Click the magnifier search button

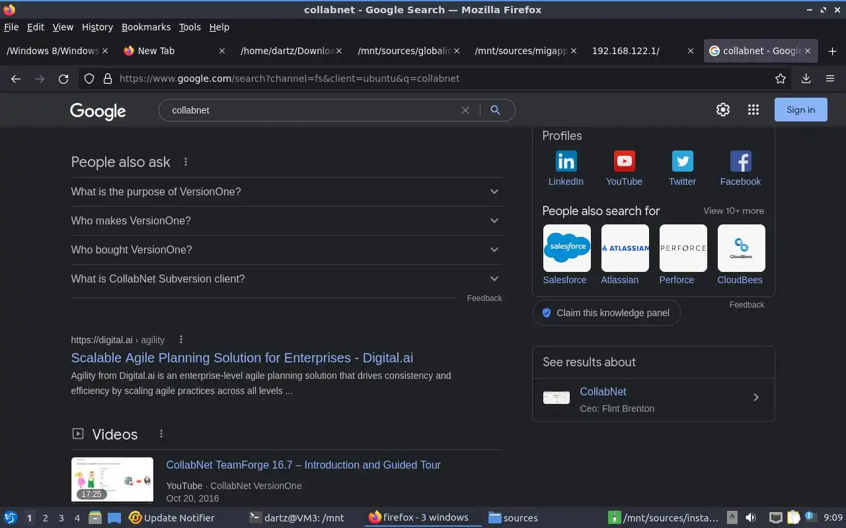[x=495, y=110]
